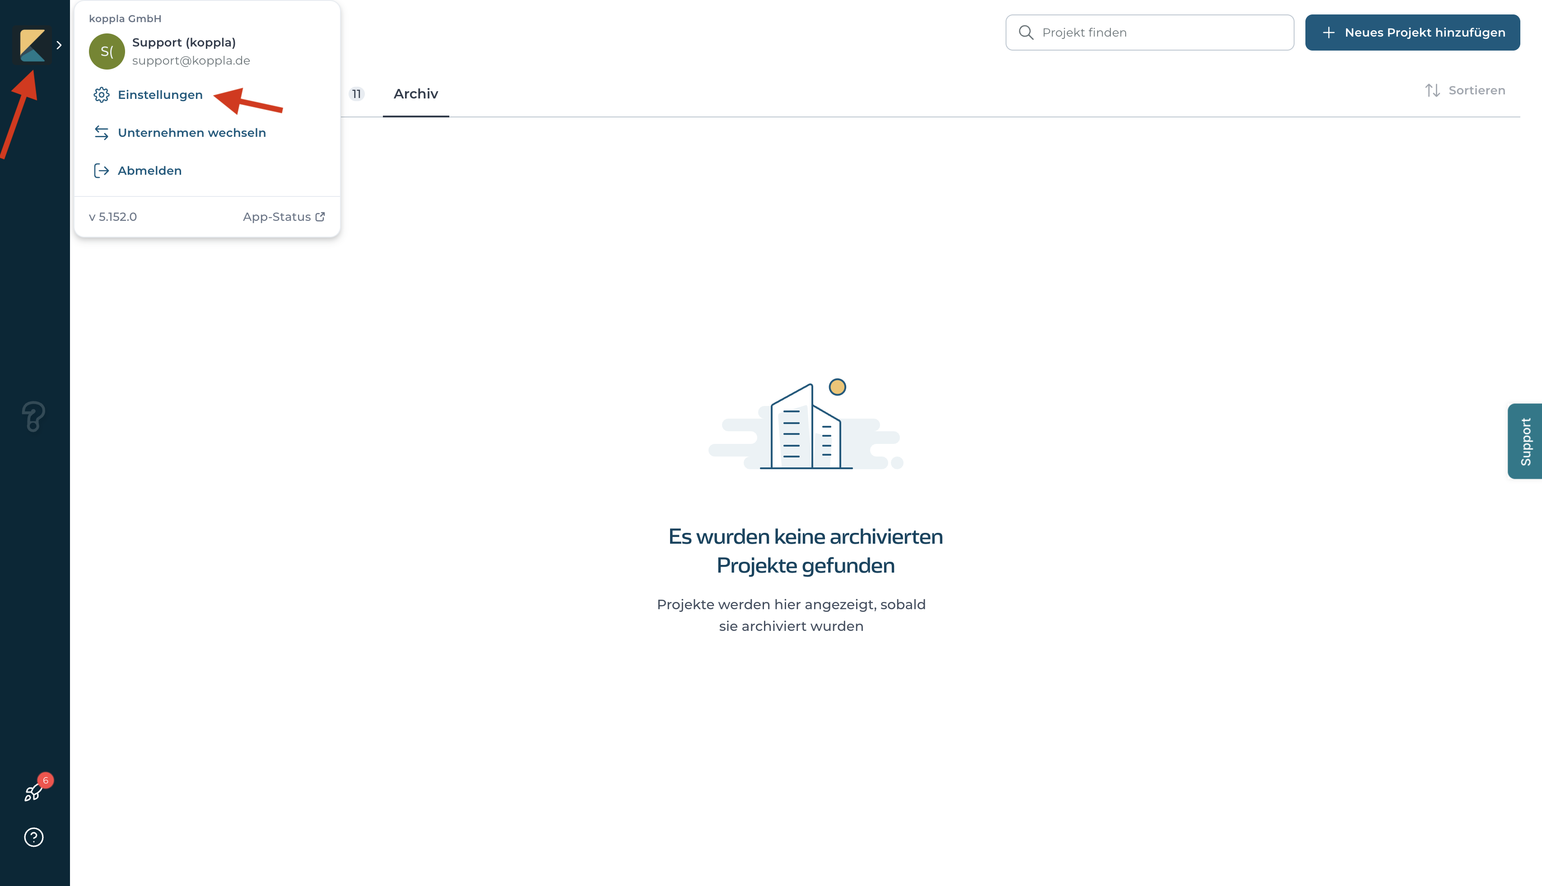Viewport: 1542px width, 886px height.
Task: Switch to the Archiv tab
Action: pos(416,94)
